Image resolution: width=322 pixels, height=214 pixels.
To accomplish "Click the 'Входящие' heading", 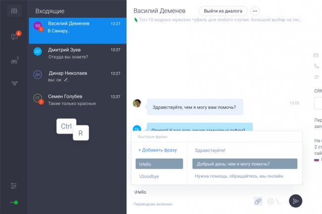I will (x=50, y=11).
